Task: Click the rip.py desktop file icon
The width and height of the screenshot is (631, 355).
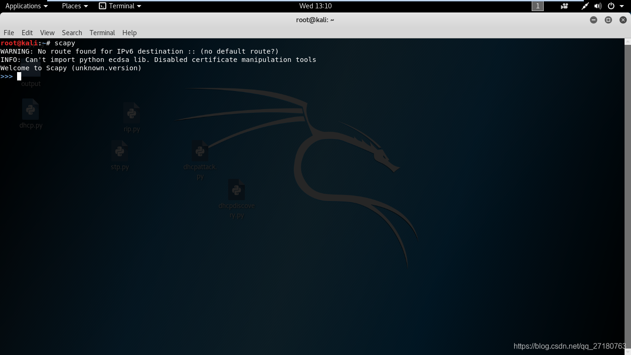Action: [132, 118]
